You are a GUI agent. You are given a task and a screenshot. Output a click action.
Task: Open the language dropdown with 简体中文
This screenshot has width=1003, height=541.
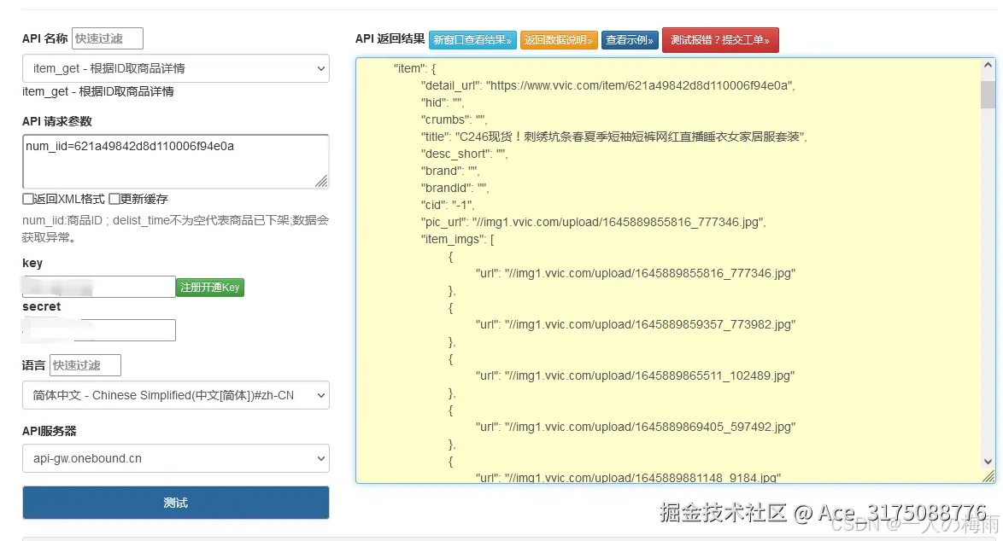coord(175,395)
